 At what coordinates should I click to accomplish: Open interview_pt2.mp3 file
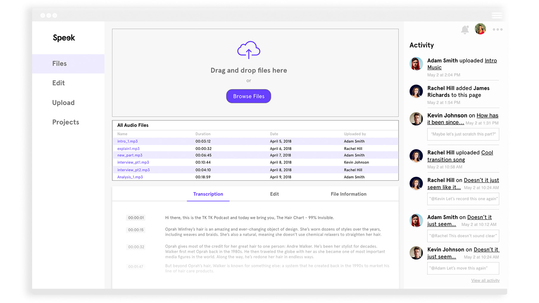[133, 170]
